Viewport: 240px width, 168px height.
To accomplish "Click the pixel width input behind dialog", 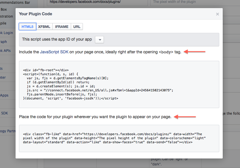I will (x=195, y=3).
